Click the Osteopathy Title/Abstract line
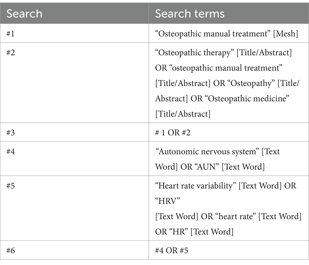Image resolution: width=309 pixels, height=265 pixels. tap(227, 83)
